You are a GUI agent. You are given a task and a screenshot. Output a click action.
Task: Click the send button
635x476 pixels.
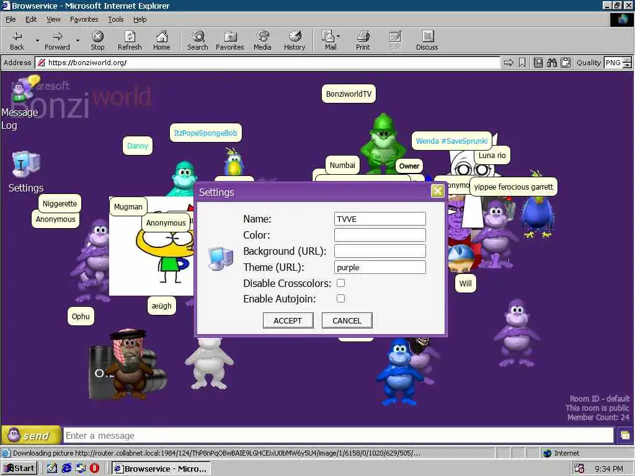(31, 436)
